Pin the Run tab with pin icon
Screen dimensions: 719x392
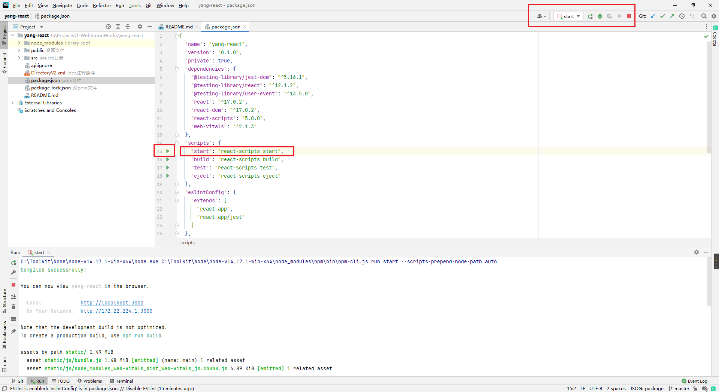(13, 331)
